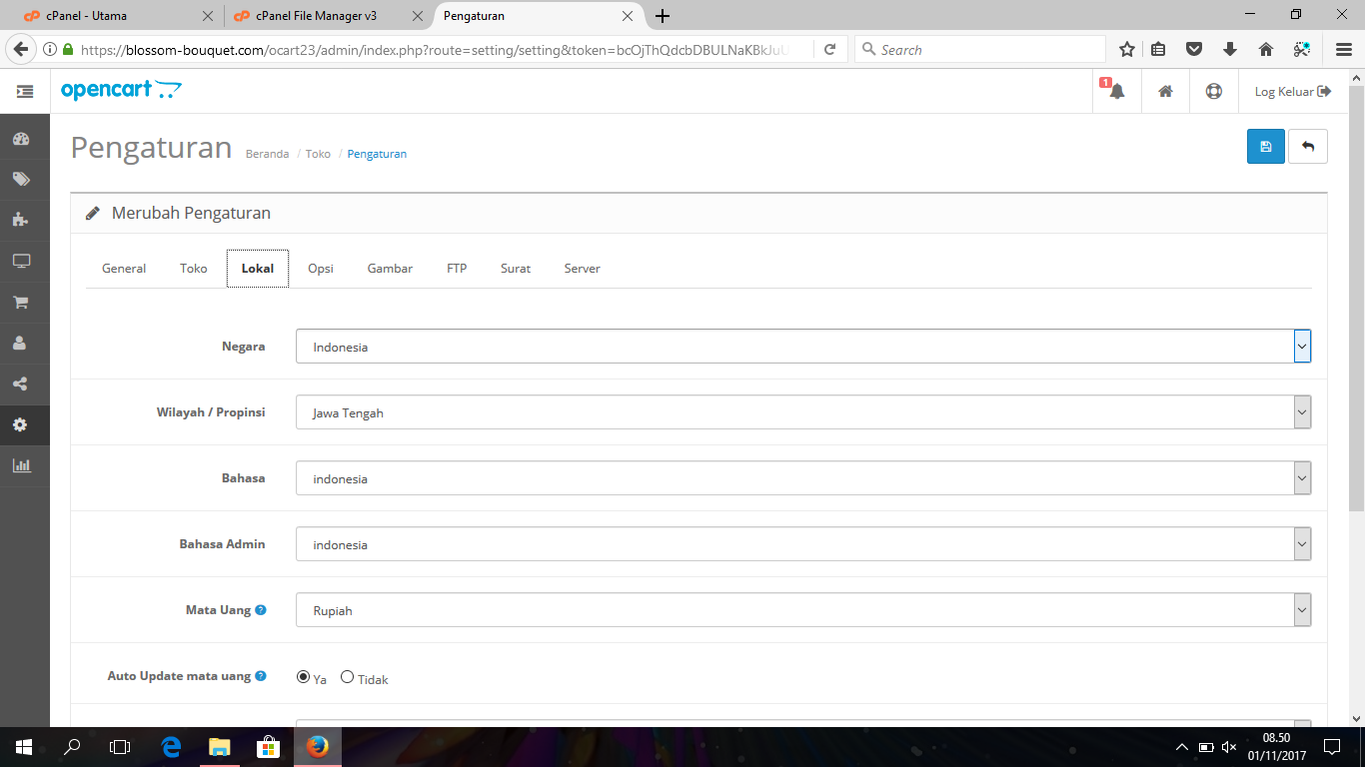This screenshot has height=767, width=1365.
Task: Click the blue Save settings button
Action: point(1266,147)
